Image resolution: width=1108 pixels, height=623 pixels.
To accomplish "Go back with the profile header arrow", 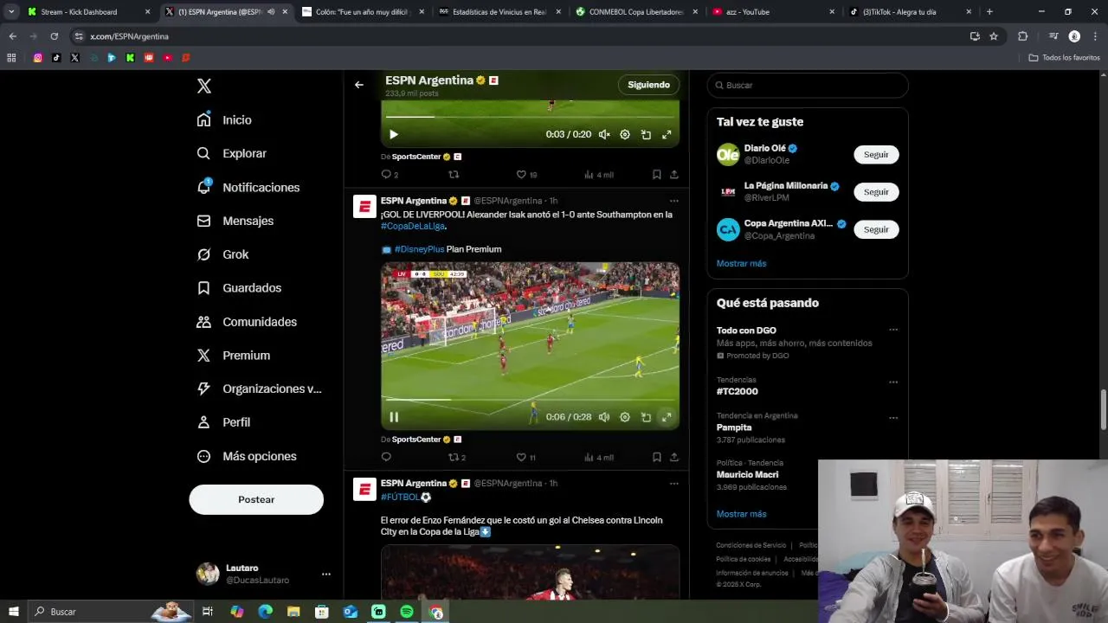I will 359,85.
